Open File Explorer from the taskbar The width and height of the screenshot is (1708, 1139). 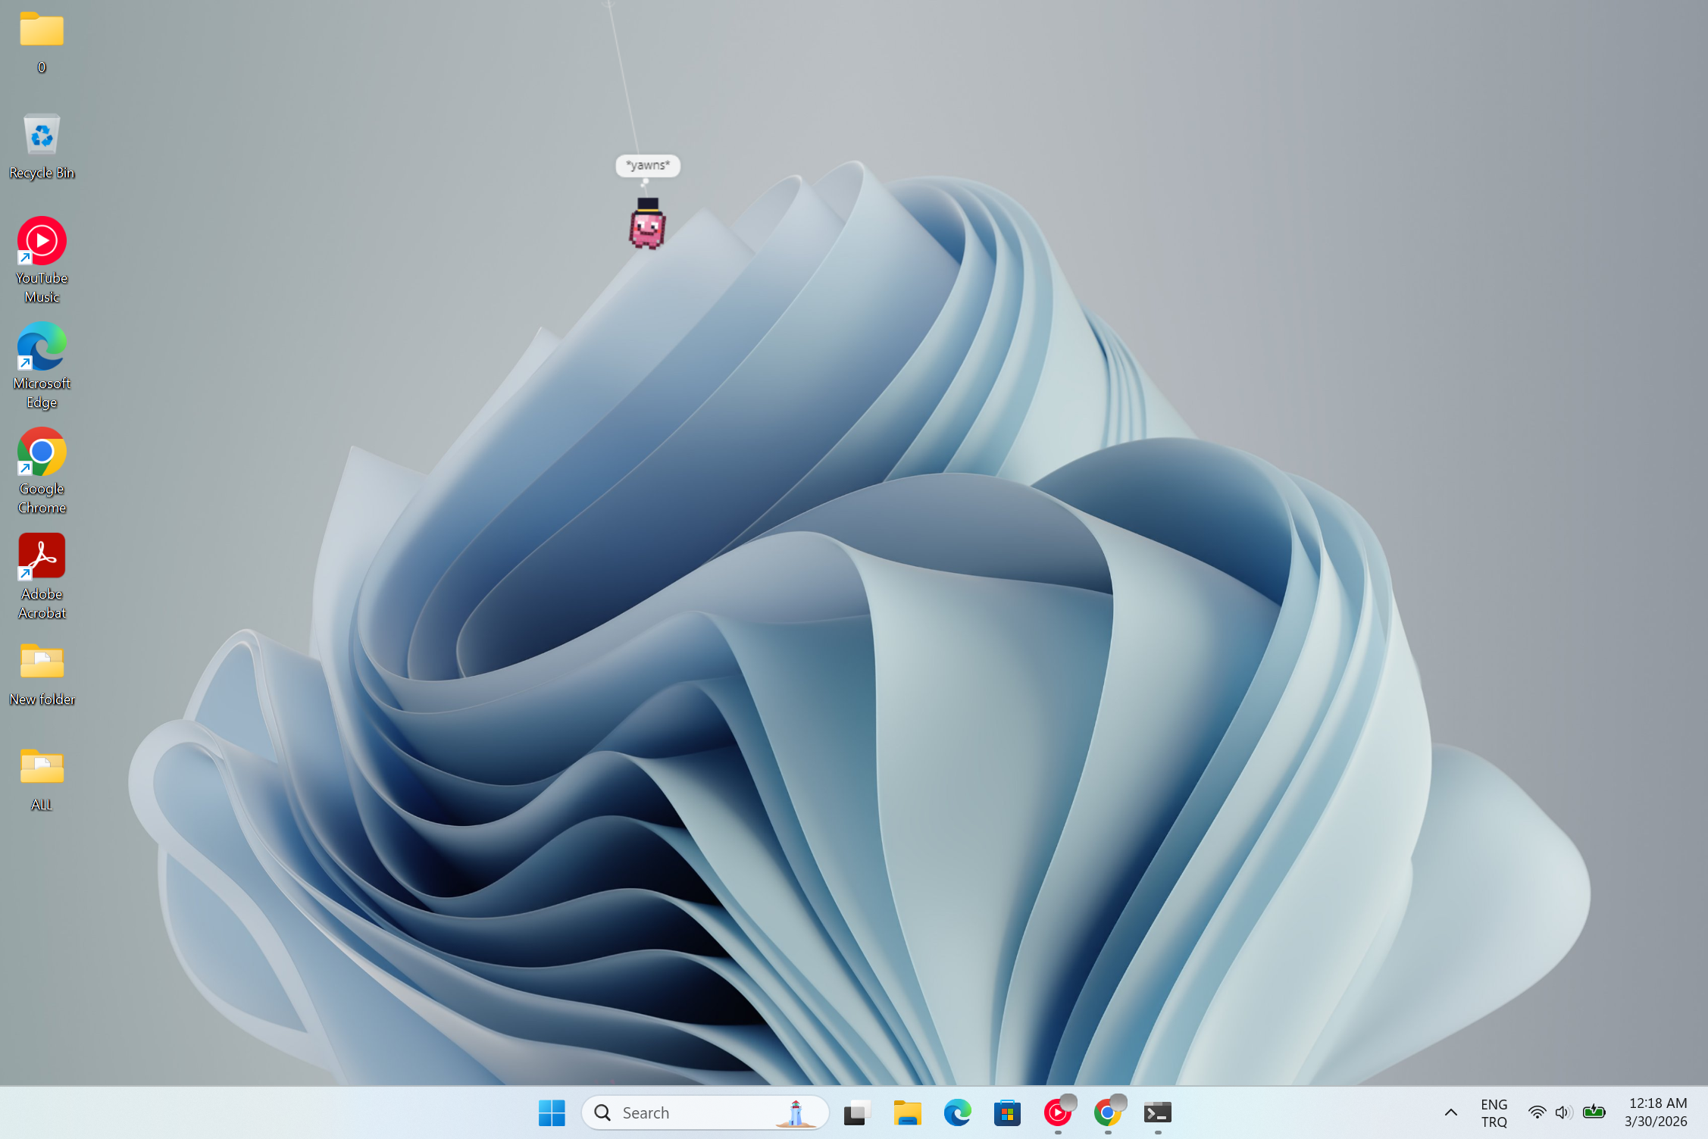[907, 1112]
